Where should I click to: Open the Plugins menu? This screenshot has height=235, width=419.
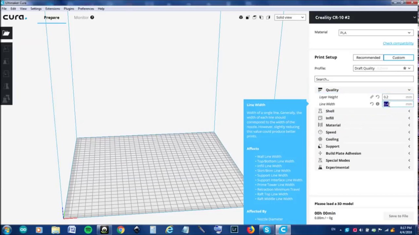pos(69,8)
